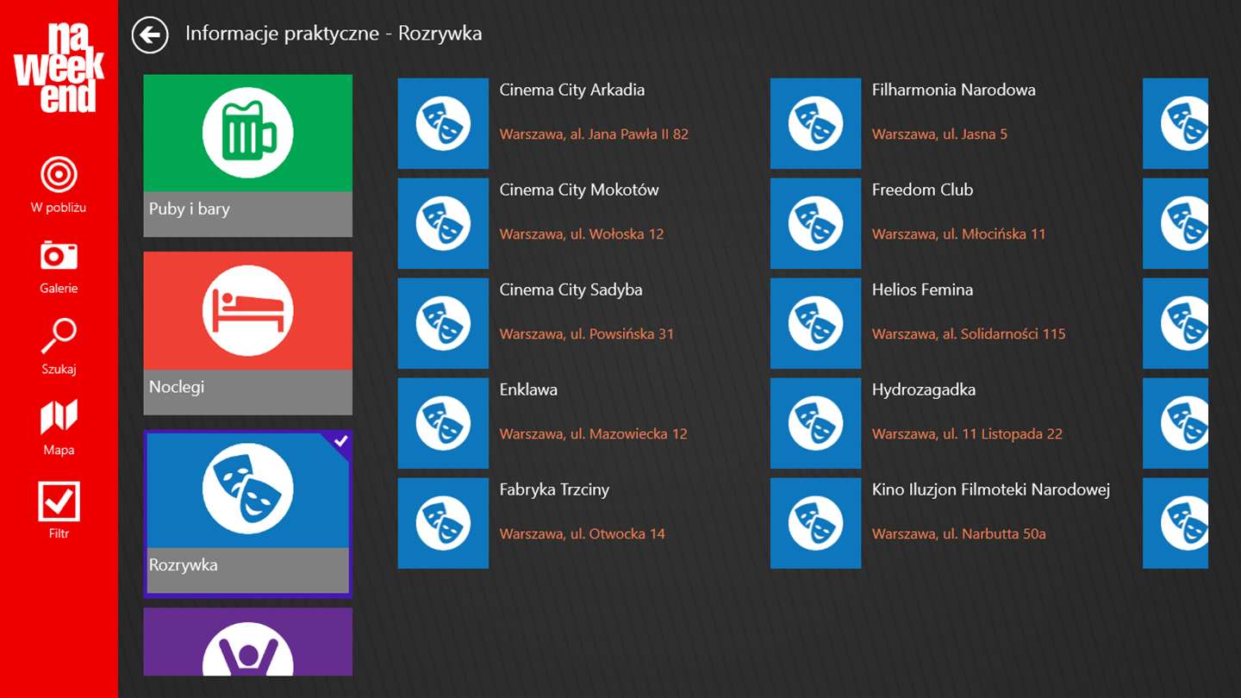Click the Informacje praktyczne - Rozrywka heading
The image size is (1241, 698).
point(334,34)
